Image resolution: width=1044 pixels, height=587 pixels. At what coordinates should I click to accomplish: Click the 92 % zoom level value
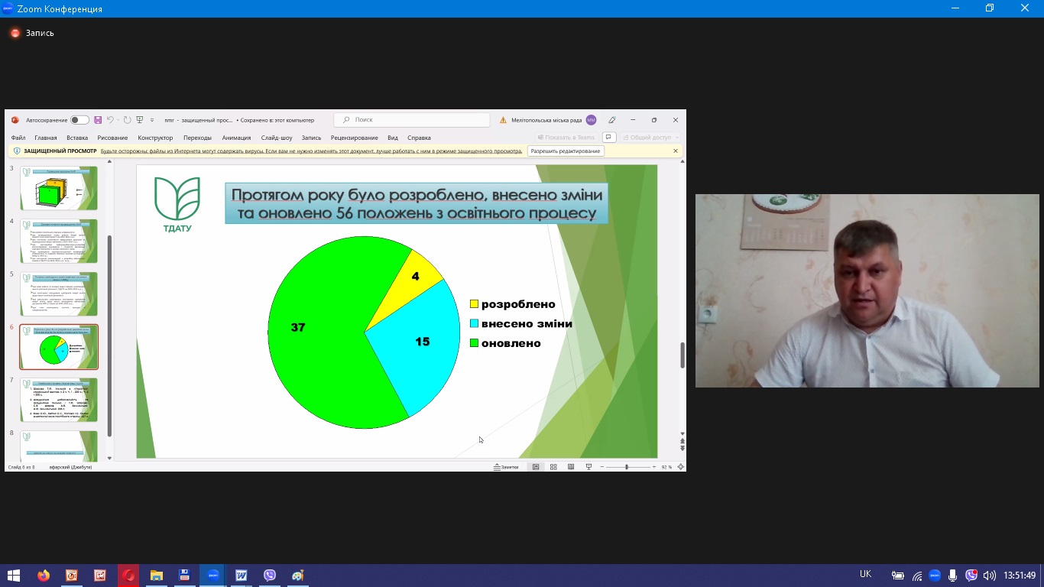[x=666, y=467]
